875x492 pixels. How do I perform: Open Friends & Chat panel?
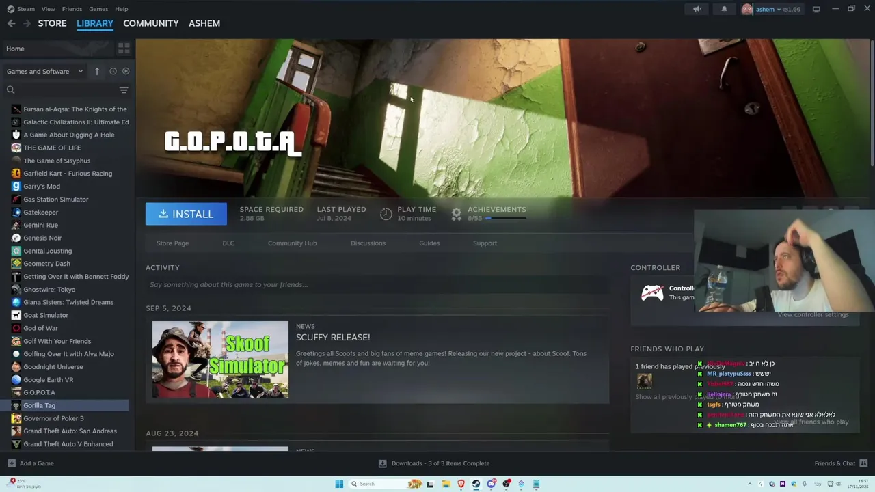(x=841, y=463)
